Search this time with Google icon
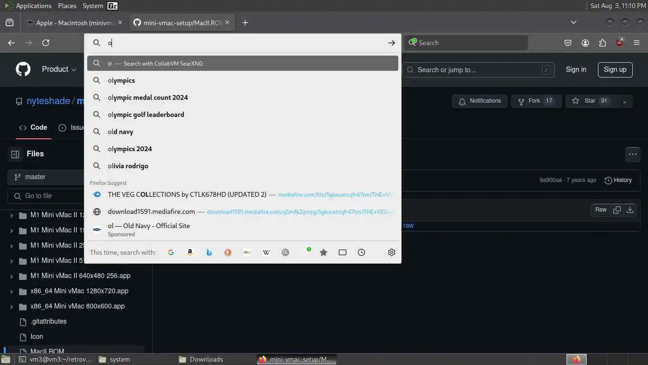The height and width of the screenshot is (365, 648). click(x=171, y=252)
